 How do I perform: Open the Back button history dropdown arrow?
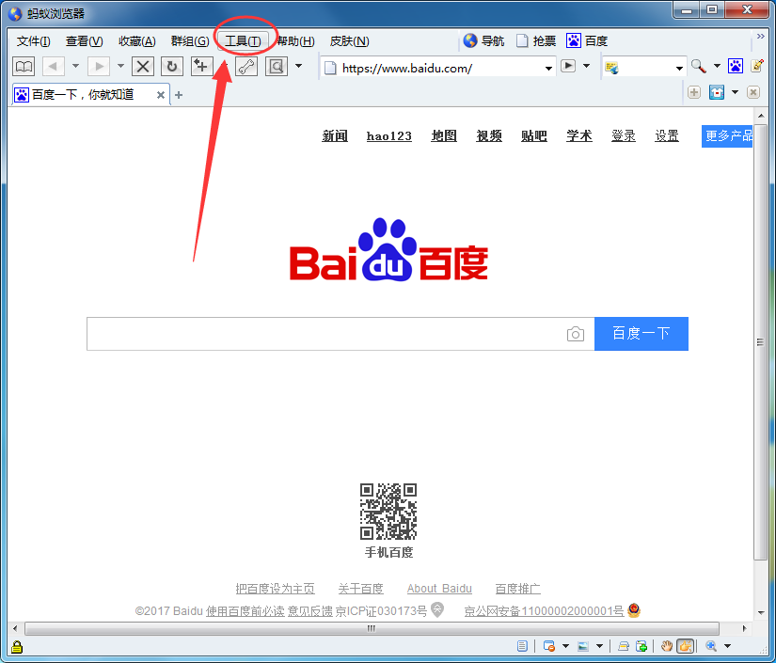pos(74,66)
